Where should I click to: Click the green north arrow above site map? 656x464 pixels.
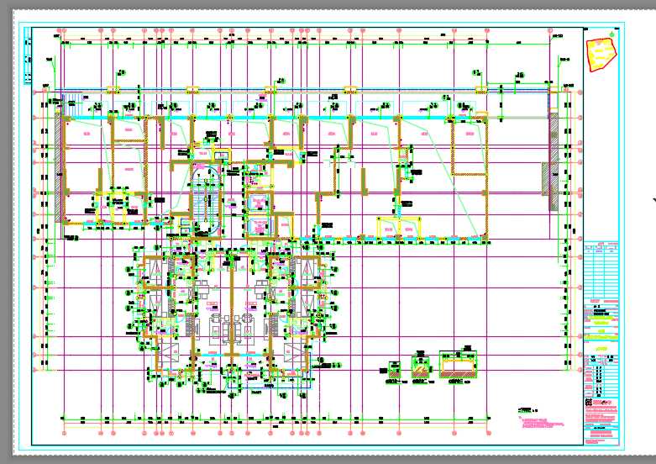(x=611, y=34)
